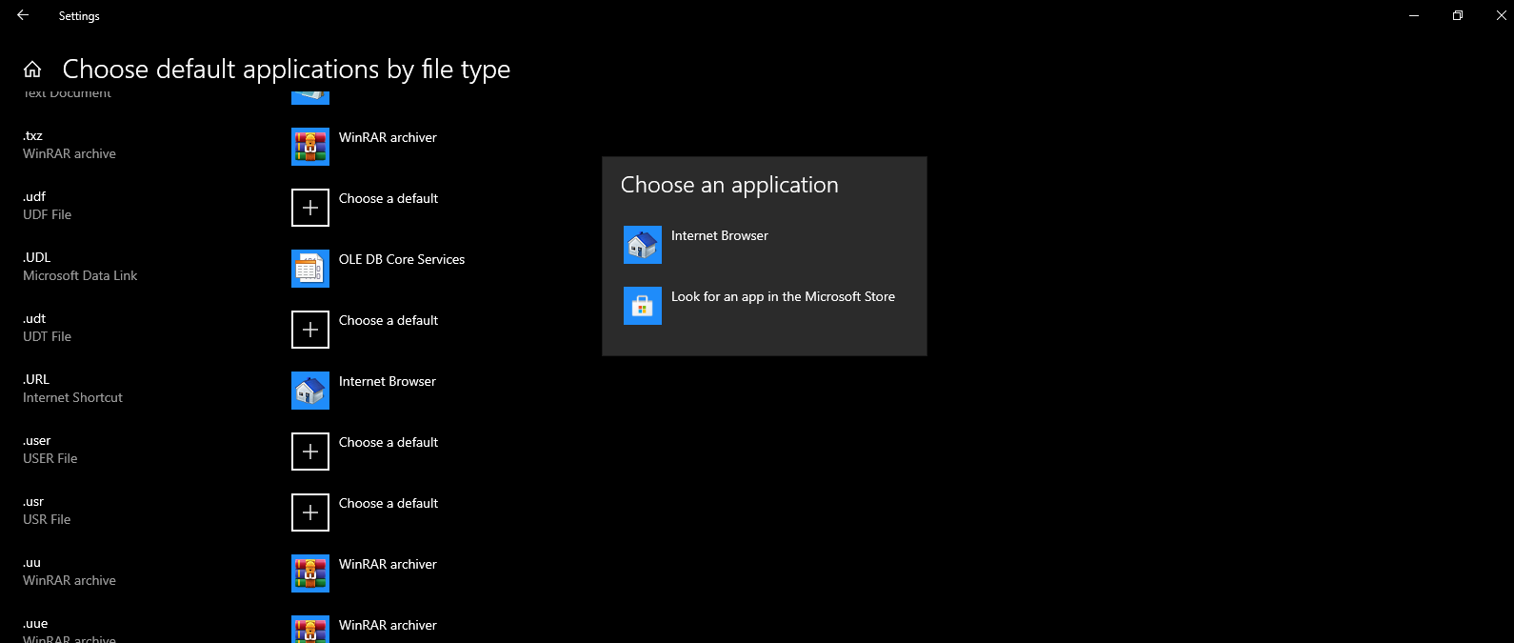Click OLE DB Core Services label
1514x643 pixels.
(x=402, y=259)
